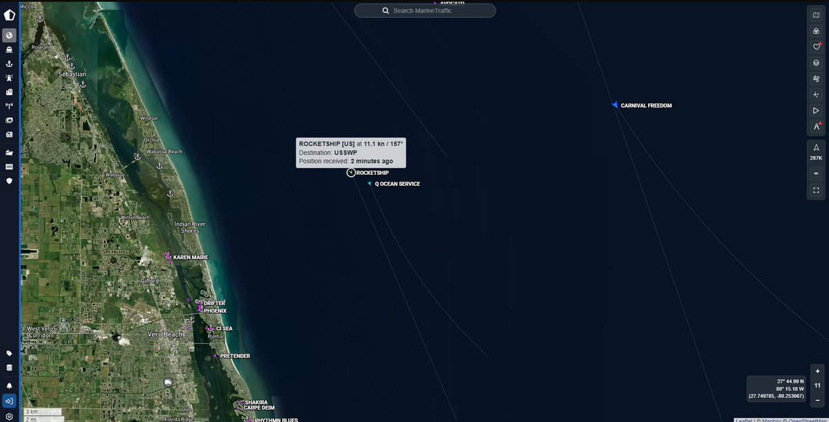Zoom out with the minus button
Viewport: 829px width, 422px height.
click(817, 400)
